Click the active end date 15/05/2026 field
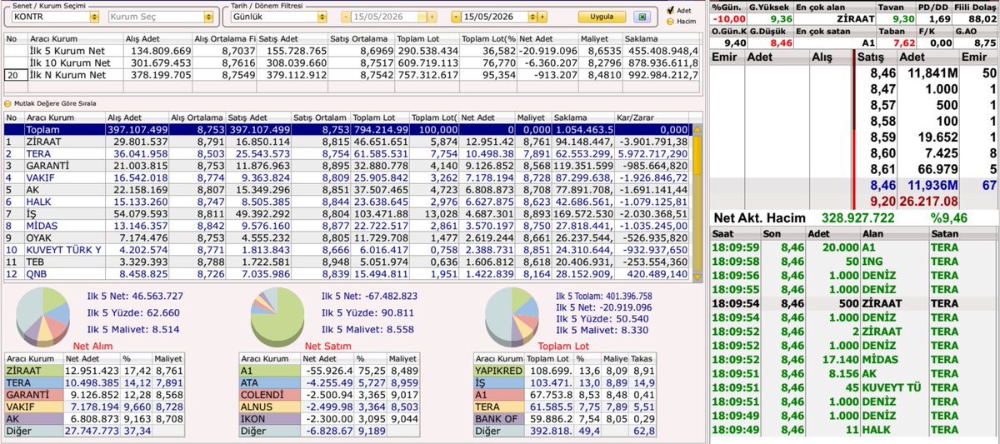Viewport: 1000px width, 444px height. (x=494, y=17)
